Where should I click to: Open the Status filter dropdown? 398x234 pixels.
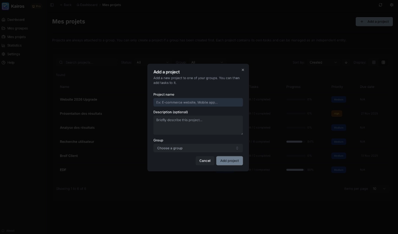tap(152, 62)
